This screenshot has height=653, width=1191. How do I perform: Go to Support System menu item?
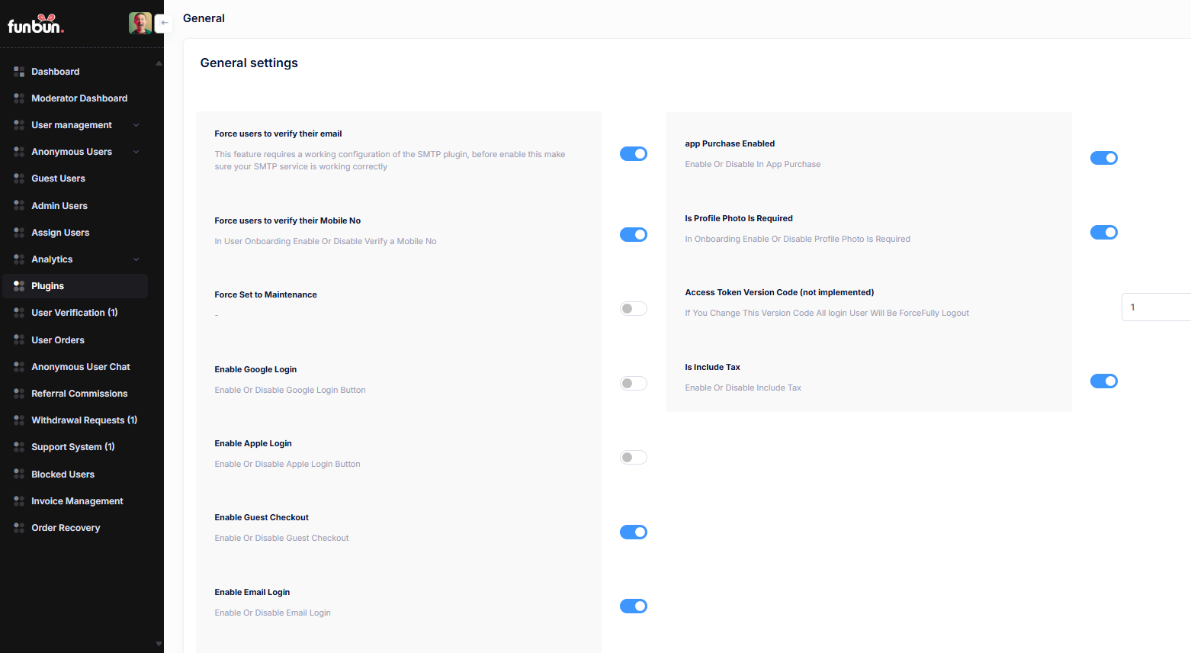coord(72,447)
